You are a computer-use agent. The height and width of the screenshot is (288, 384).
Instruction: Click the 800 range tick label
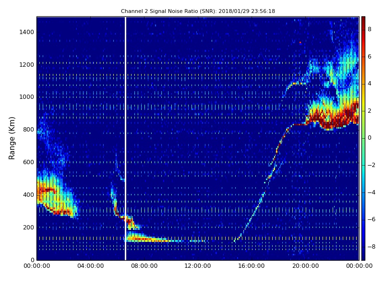click(x=29, y=130)
